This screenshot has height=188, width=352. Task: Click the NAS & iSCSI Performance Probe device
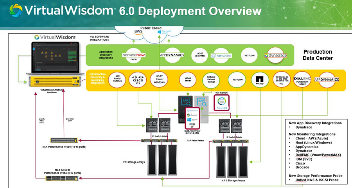tap(63, 179)
